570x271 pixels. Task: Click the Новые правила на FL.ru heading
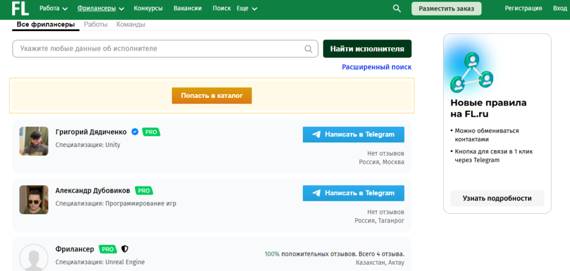489,109
